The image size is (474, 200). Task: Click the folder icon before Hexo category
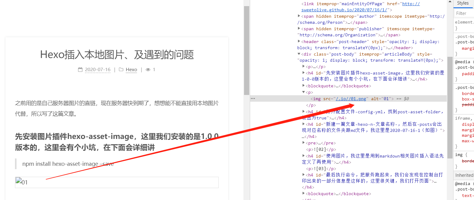point(121,70)
